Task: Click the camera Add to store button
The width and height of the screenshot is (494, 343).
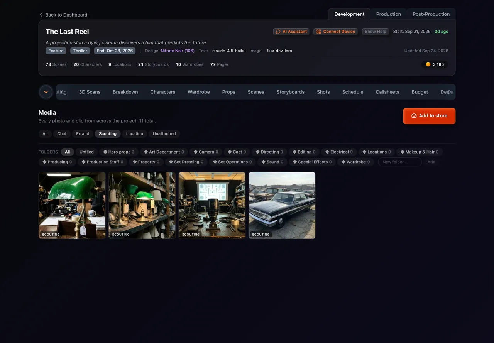Action: pos(429,116)
